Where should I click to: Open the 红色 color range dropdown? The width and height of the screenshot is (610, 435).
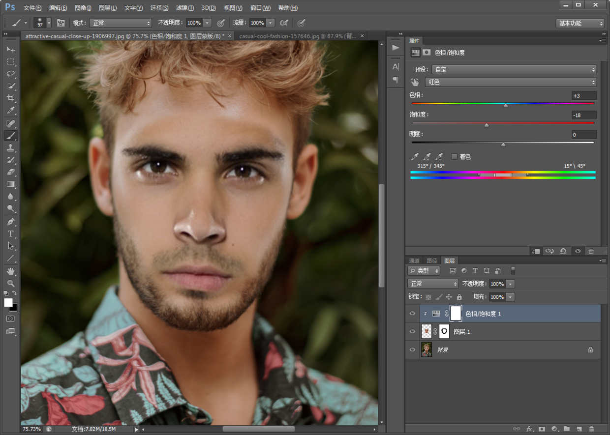(x=511, y=82)
